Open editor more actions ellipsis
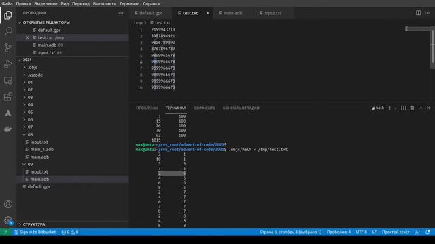The image size is (435, 244). coord(428,13)
